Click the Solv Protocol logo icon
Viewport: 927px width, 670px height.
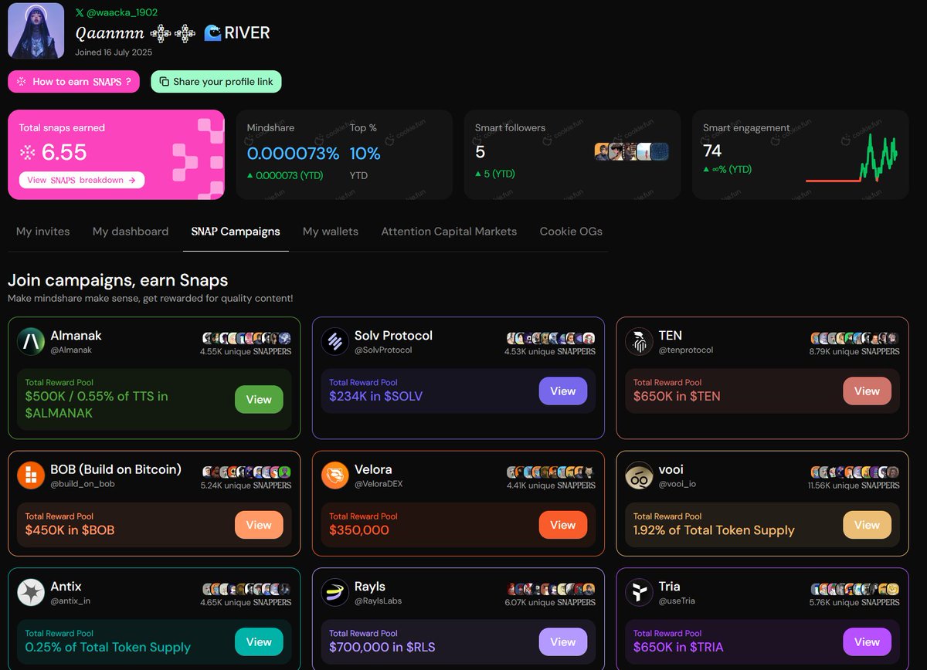tap(335, 342)
